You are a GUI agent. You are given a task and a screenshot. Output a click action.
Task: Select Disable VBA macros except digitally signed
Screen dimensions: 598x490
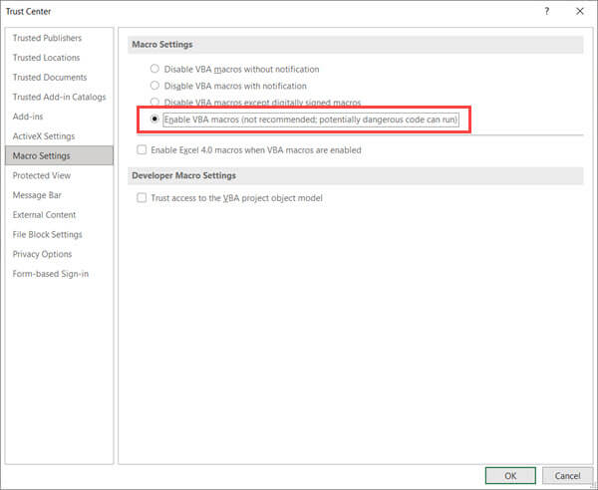(x=154, y=103)
